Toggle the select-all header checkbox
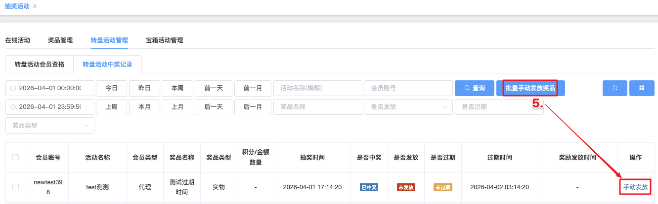 16,157
